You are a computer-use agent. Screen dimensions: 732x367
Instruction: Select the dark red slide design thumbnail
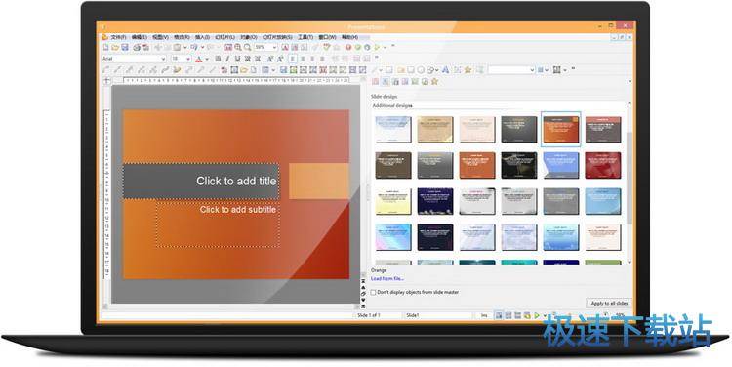[603, 165]
